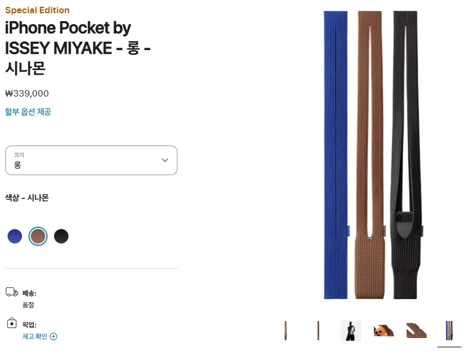The height and width of the screenshot is (356, 471).
Task: Click the plus circle icon beside 재고 확인
Action: pos(53,336)
